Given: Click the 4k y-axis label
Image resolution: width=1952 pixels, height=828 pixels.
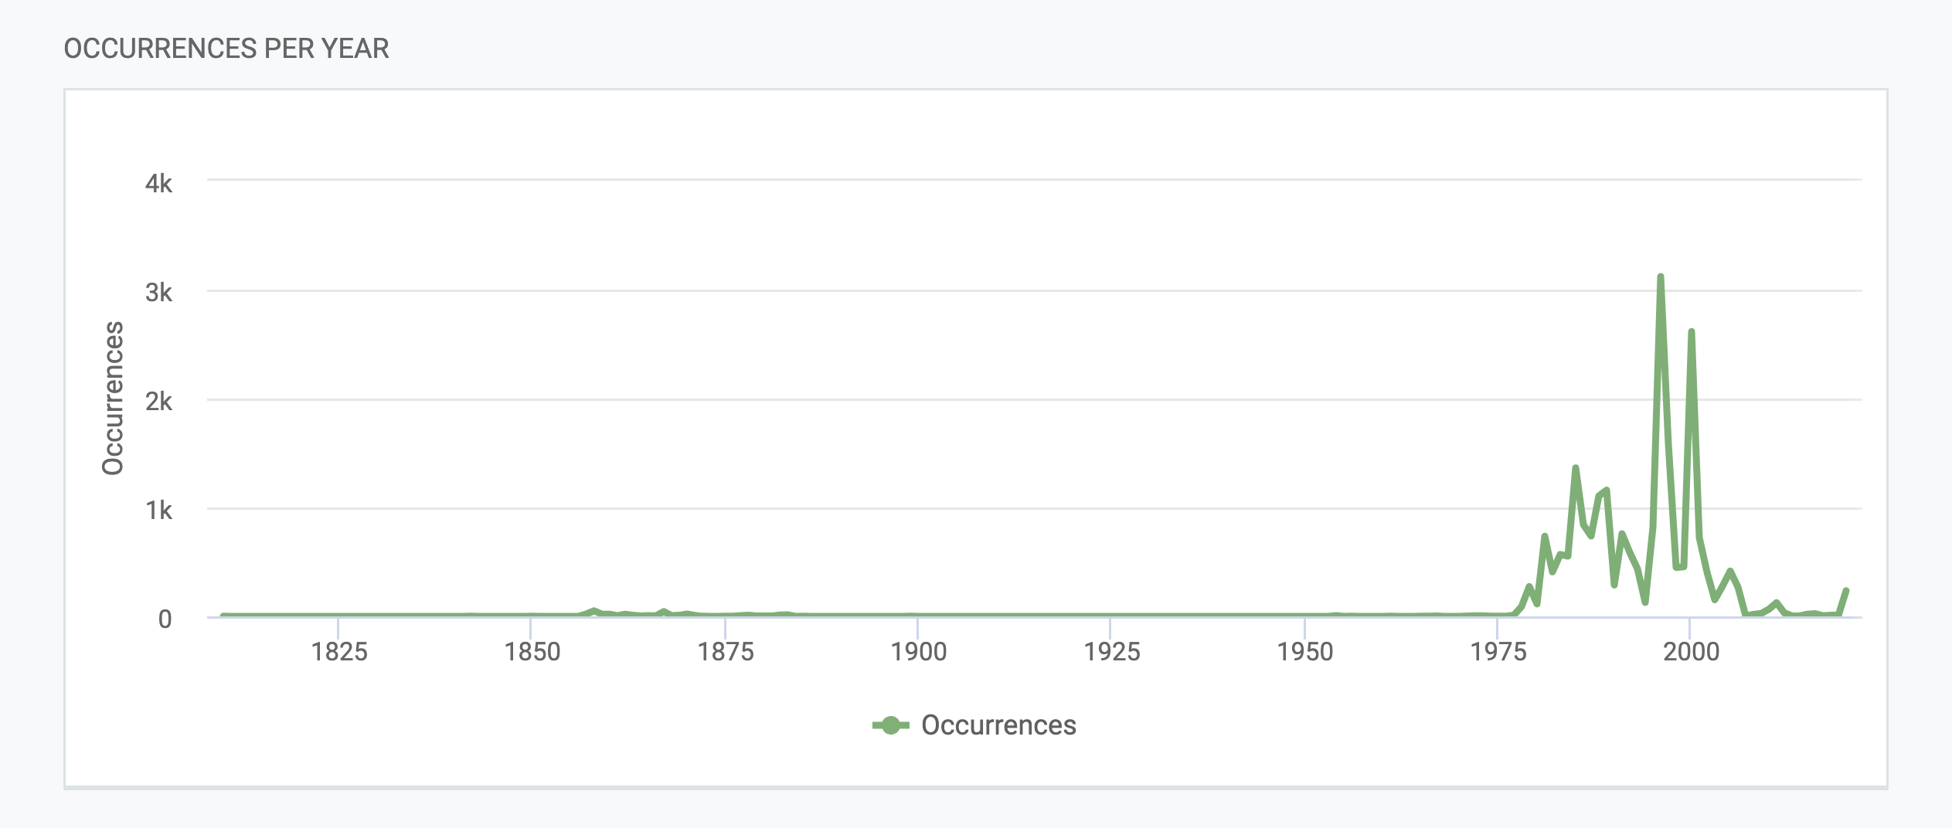Looking at the screenshot, I should (158, 184).
